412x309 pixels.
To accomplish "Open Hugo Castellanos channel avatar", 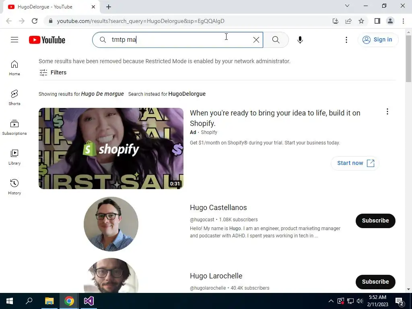I will (111, 224).
